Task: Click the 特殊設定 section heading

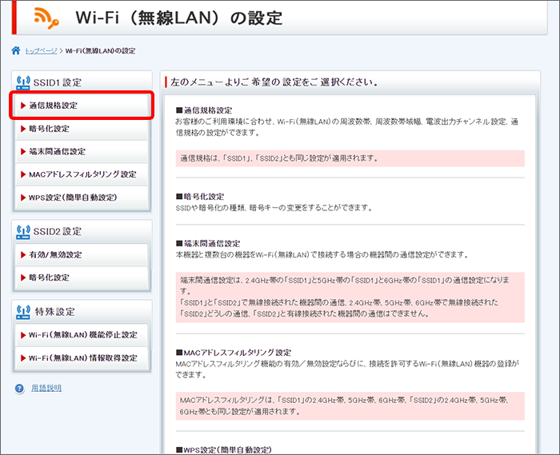Action: point(55,312)
